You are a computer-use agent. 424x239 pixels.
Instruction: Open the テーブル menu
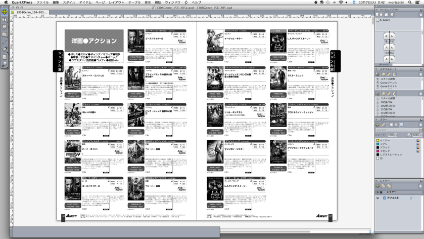(134, 2)
